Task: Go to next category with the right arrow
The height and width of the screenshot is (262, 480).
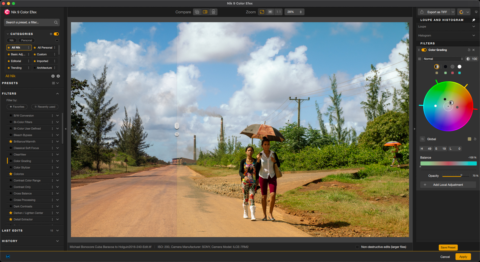Action: click(58, 76)
